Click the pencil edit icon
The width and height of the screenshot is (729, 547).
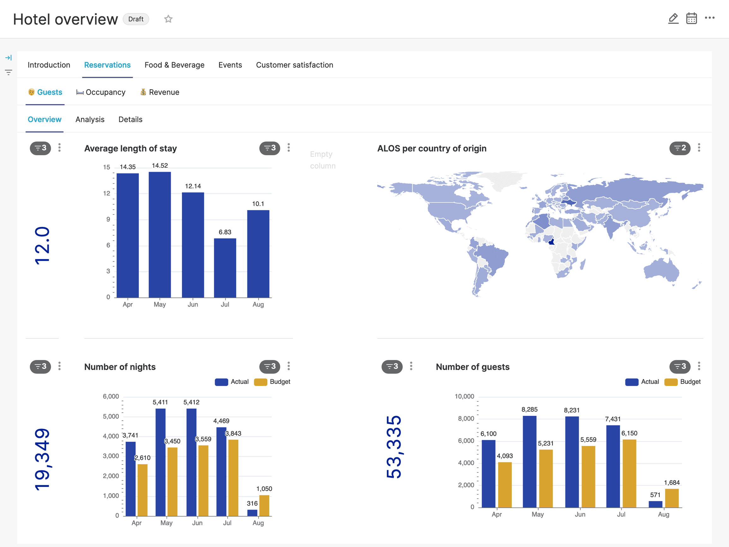673,18
